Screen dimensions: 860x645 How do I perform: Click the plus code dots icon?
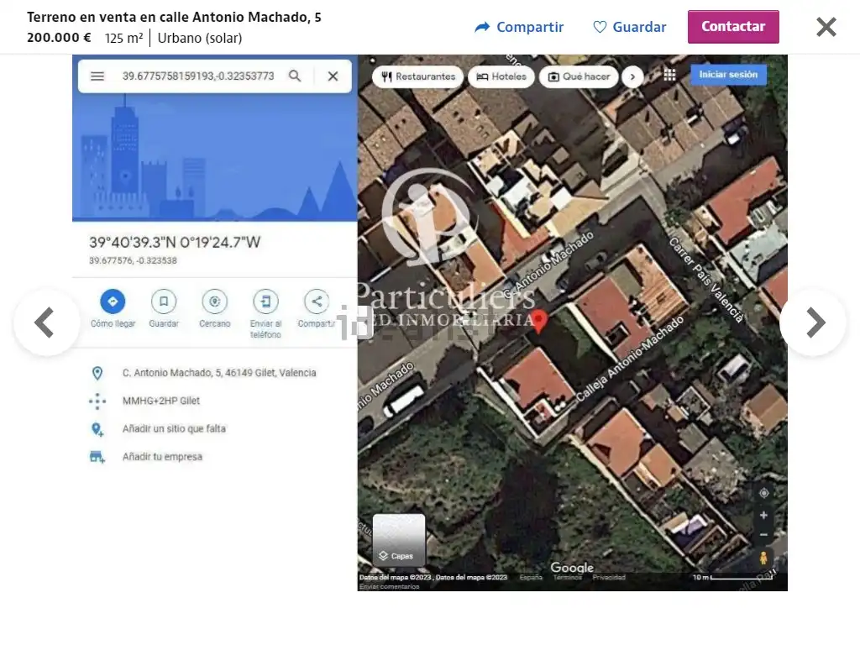pyautogui.click(x=97, y=401)
